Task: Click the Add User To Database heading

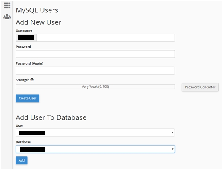Action: (51, 118)
